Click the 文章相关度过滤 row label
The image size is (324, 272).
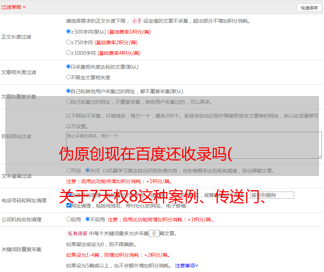click(19, 72)
